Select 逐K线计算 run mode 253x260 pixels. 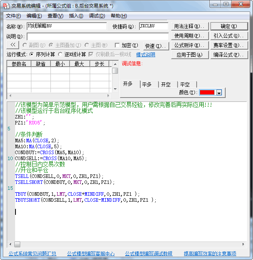pos(60,54)
